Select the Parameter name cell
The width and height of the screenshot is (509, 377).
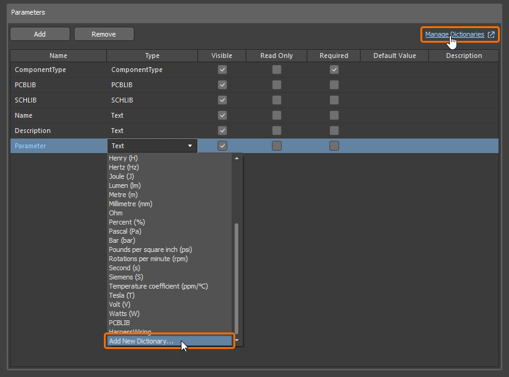coord(59,146)
